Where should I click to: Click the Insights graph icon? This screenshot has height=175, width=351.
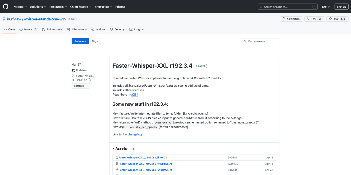(x=130, y=29)
